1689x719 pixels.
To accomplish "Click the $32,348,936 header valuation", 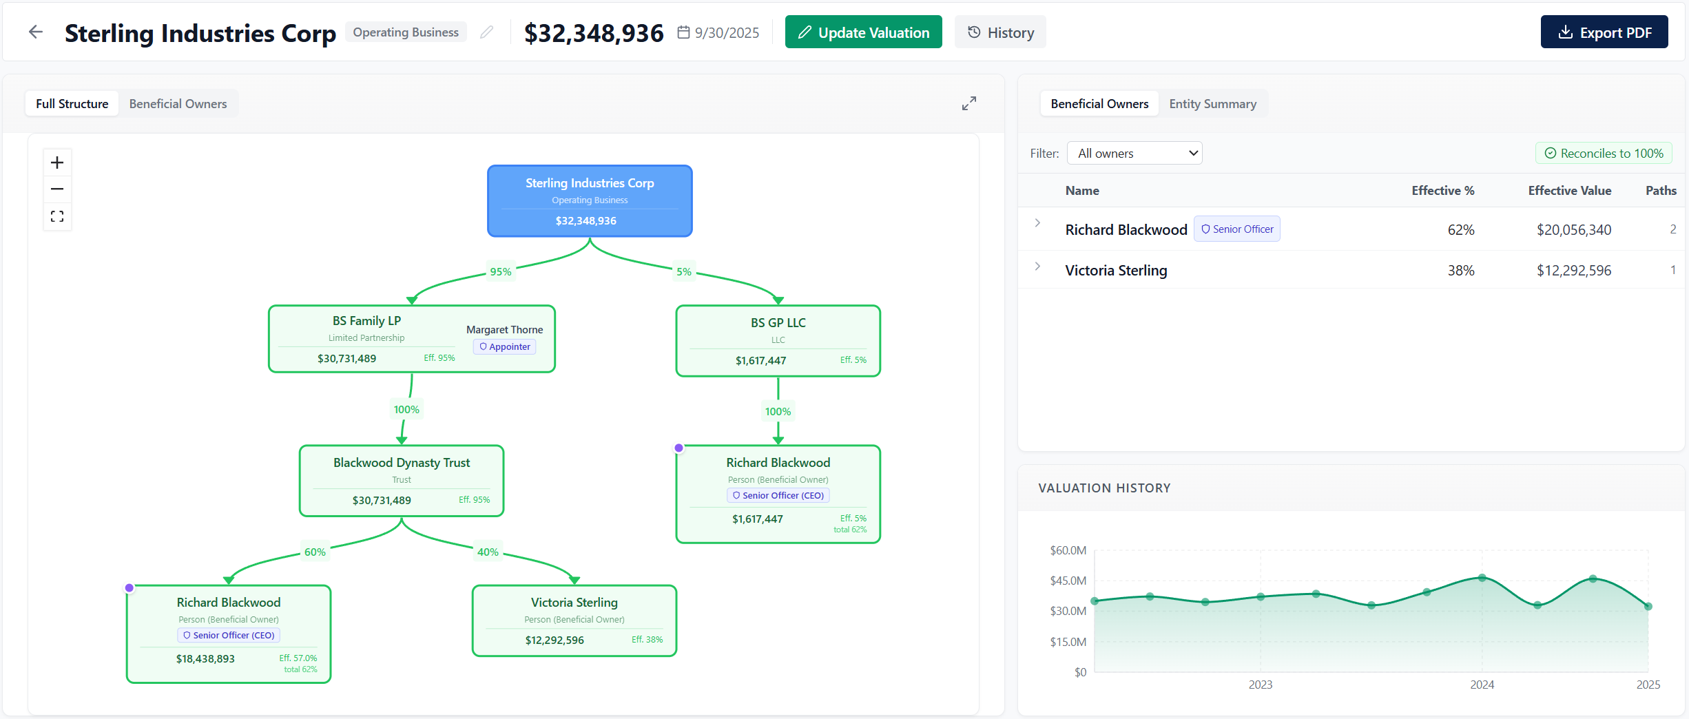I will [594, 32].
